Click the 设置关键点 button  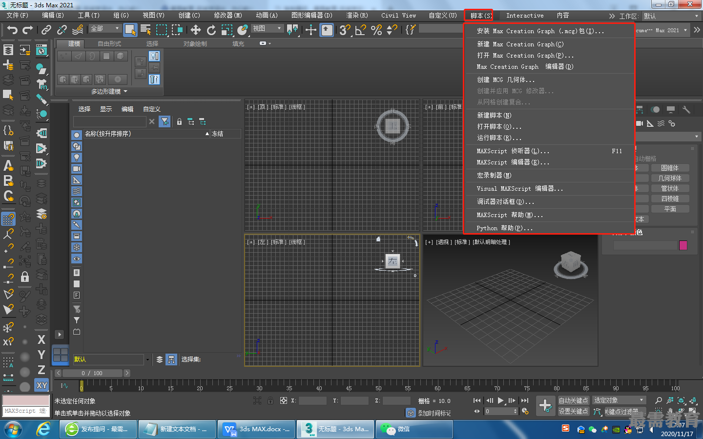click(x=573, y=411)
